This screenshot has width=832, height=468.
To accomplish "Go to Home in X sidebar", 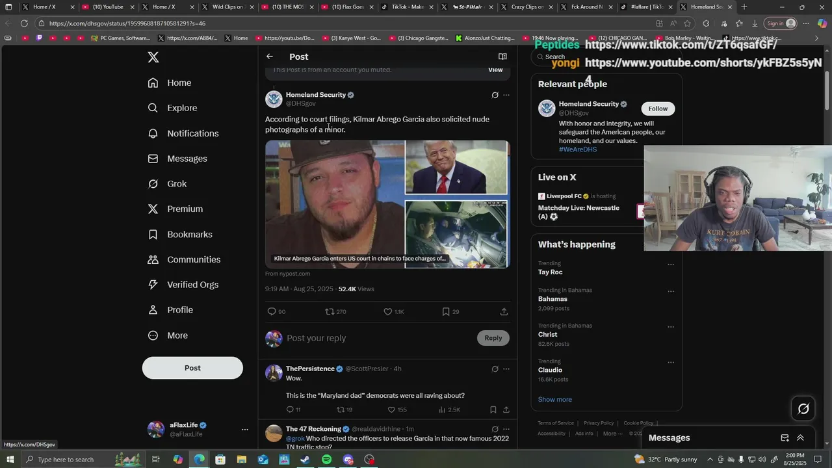I will 170,83.
